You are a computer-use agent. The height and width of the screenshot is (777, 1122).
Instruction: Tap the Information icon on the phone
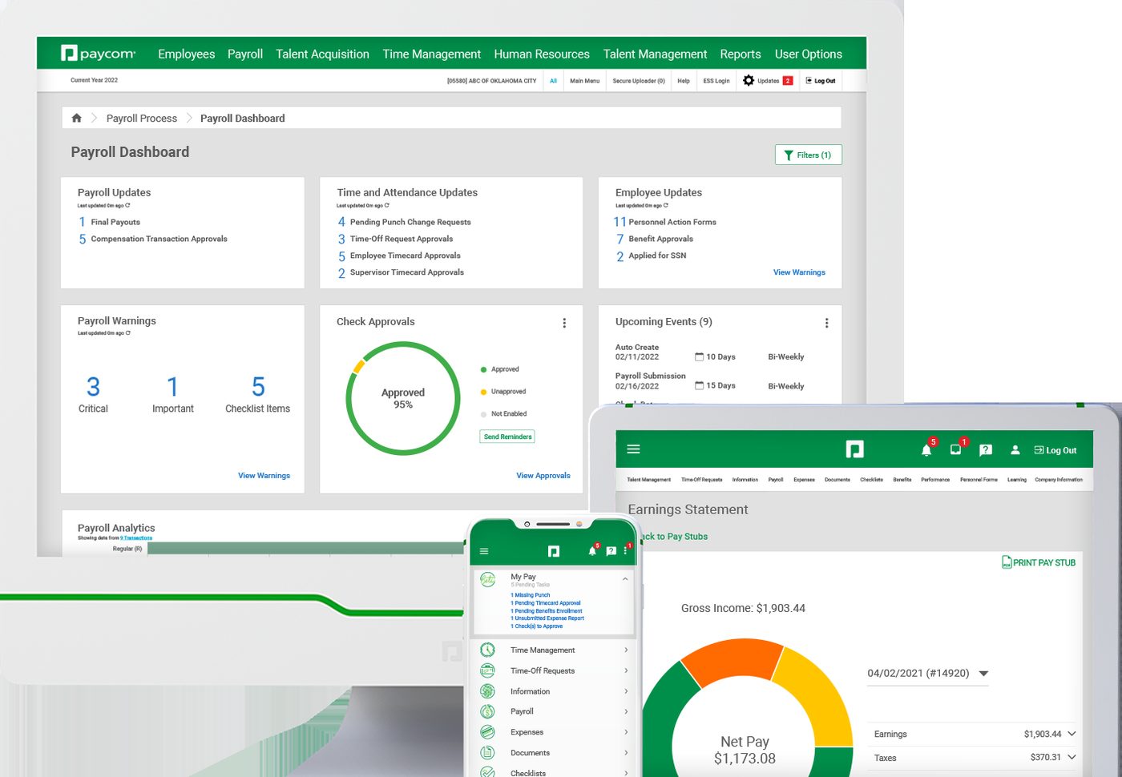[x=487, y=690]
